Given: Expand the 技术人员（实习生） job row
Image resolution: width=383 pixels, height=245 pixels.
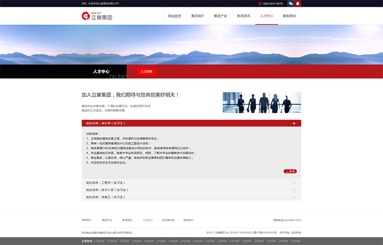Looking at the screenshot, I should point(294,190).
